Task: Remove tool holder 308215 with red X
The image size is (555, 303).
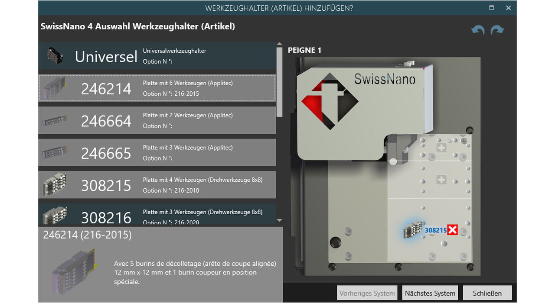Action: coord(452,230)
